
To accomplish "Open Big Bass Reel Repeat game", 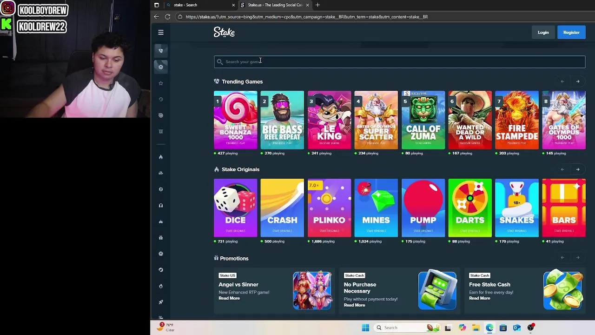I will [282, 120].
